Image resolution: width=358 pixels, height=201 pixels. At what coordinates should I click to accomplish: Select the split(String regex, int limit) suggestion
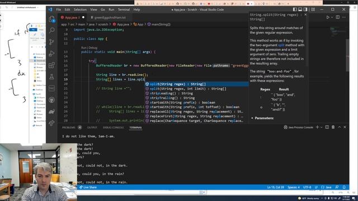coord(196,89)
